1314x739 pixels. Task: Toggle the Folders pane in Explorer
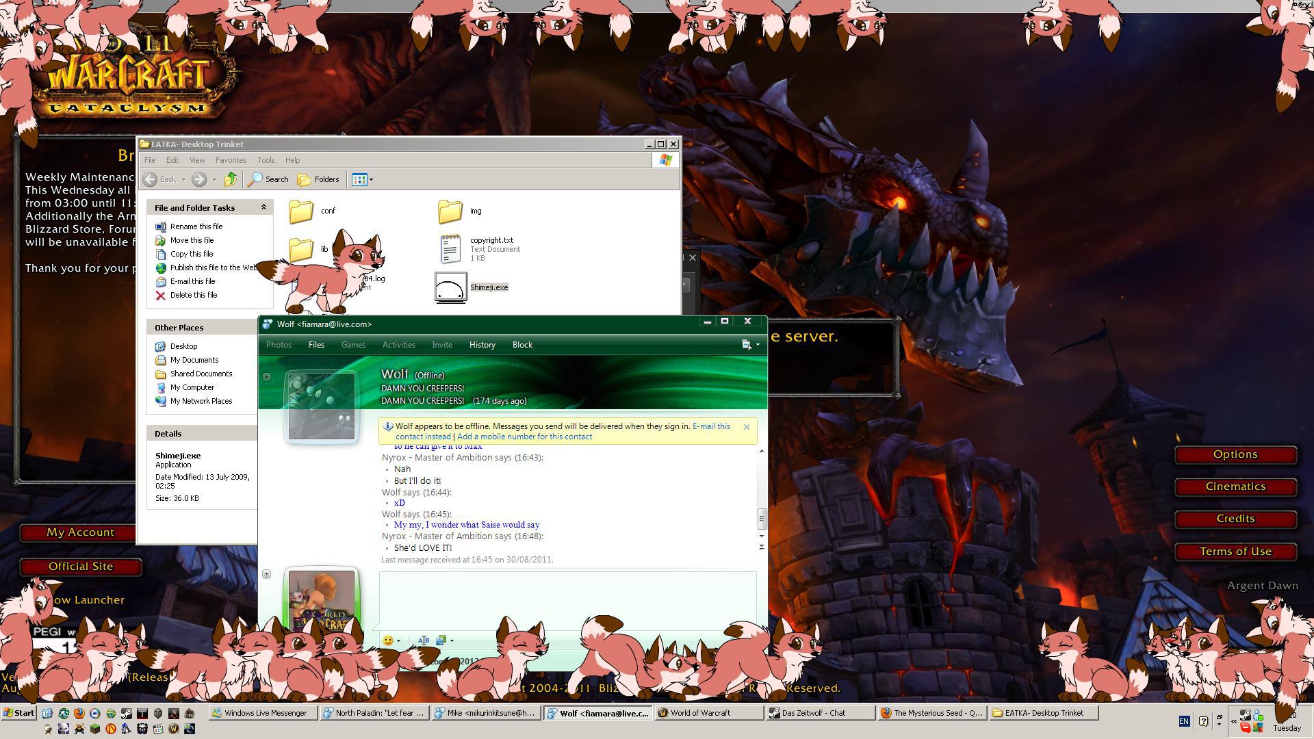pyautogui.click(x=318, y=179)
